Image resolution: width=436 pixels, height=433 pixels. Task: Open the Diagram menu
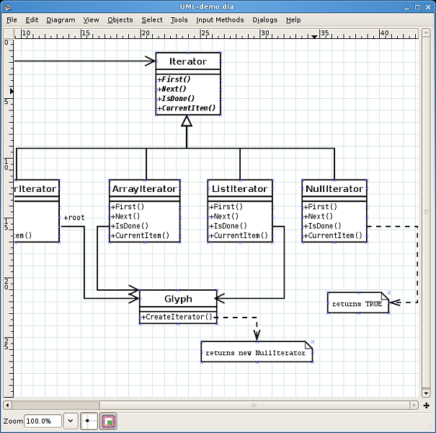[61, 19]
